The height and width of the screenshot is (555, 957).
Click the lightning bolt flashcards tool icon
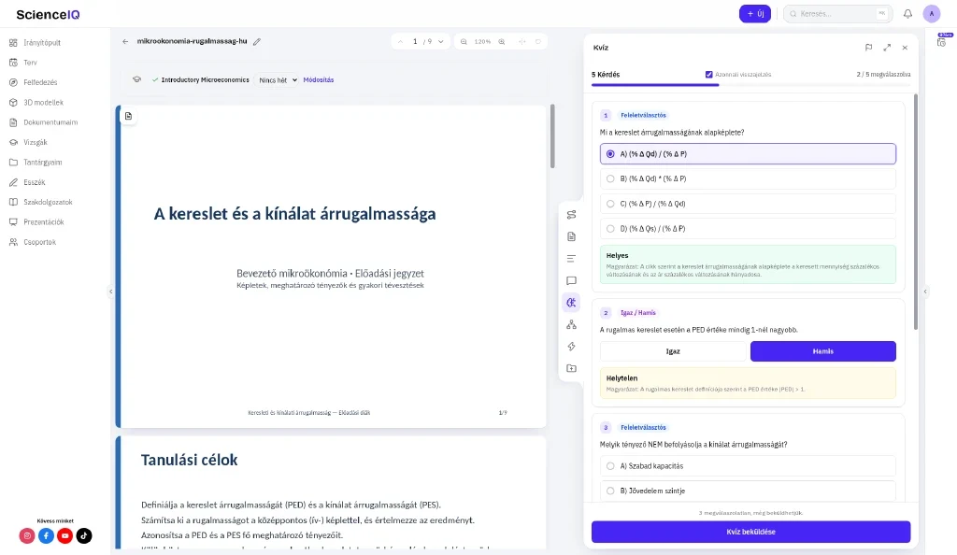[x=571, y=347]
